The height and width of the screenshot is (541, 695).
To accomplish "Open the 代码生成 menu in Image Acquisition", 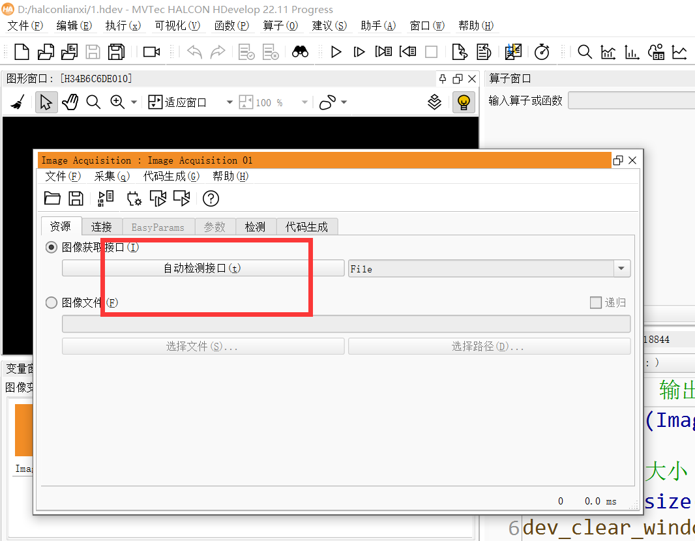I will click(x=171, y=177).
